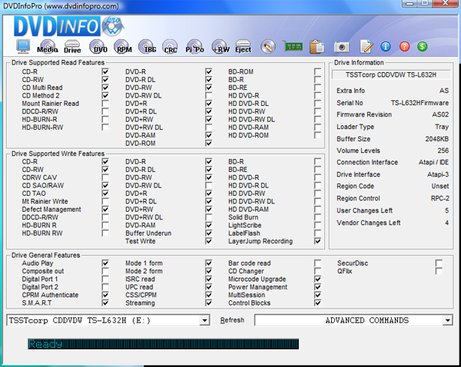Screen dimensions: 461x367
Task: Open help with red question icon
Action: coord(405,46)
